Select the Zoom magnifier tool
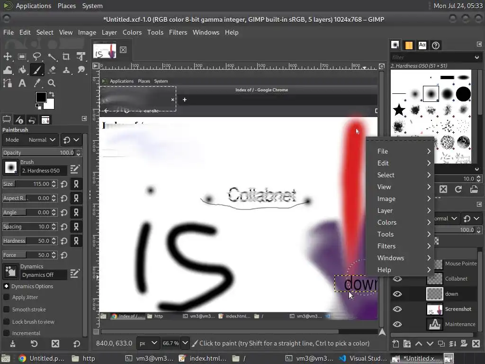 (52, 83)
